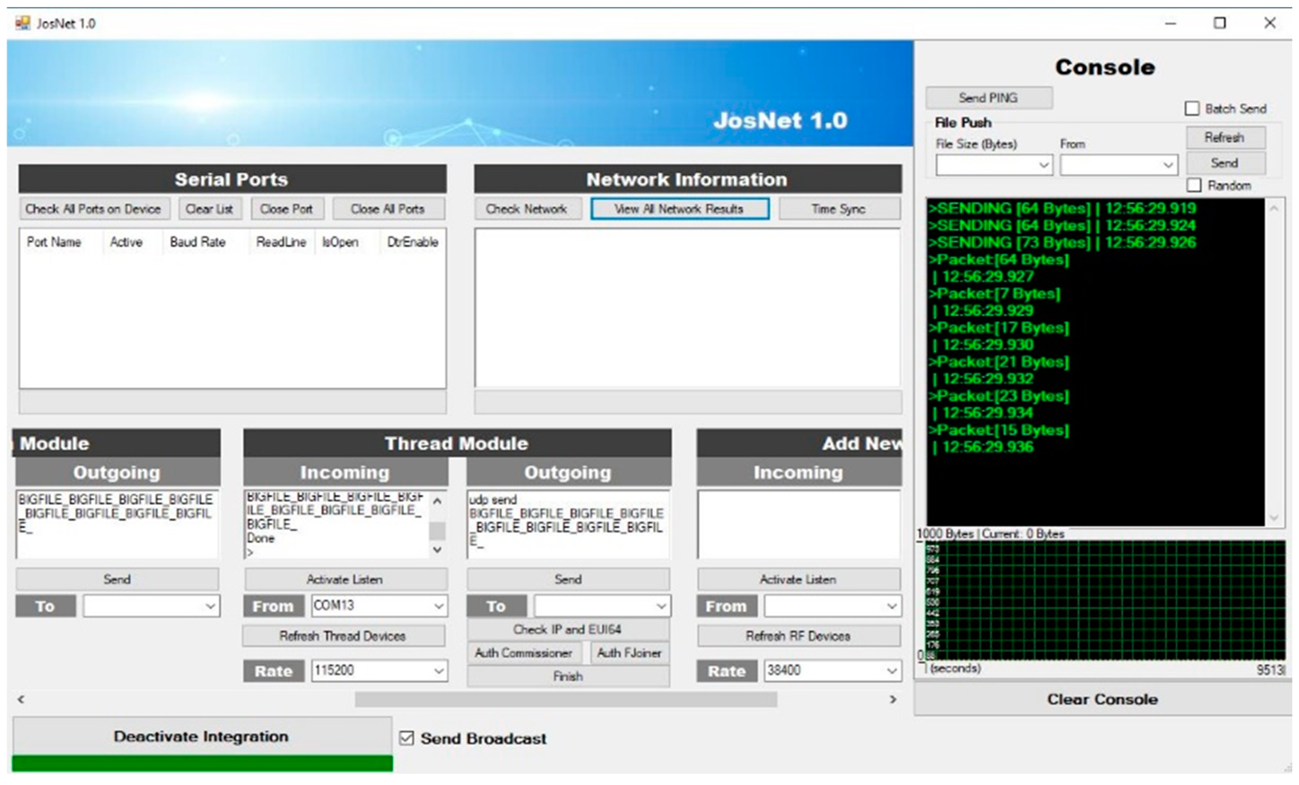
Task: Click the Port Name column header
Action: coord(54,242)
